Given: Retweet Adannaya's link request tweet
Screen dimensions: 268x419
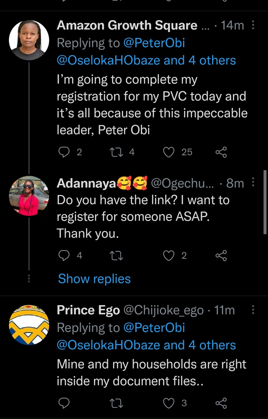Looking at the screenshot, I should (117, 256).
